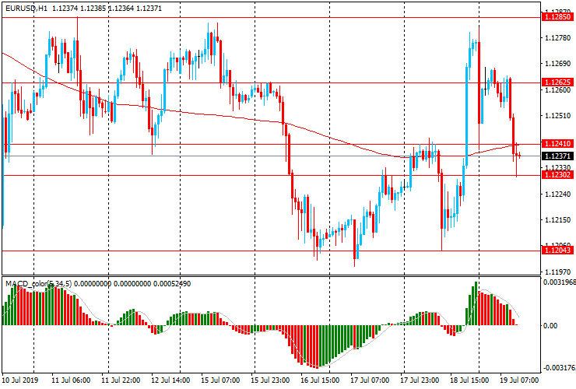This screenshot has width=576, height=389.
Task: Select the 1.12850 red price level label
Action: 557,17
